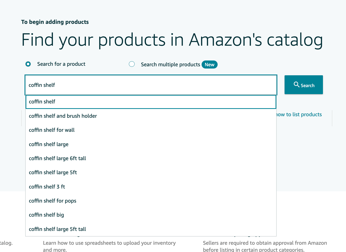Click the Search button
The width and height of the screenshot is (346, 252).
click(x=304, y=85)
